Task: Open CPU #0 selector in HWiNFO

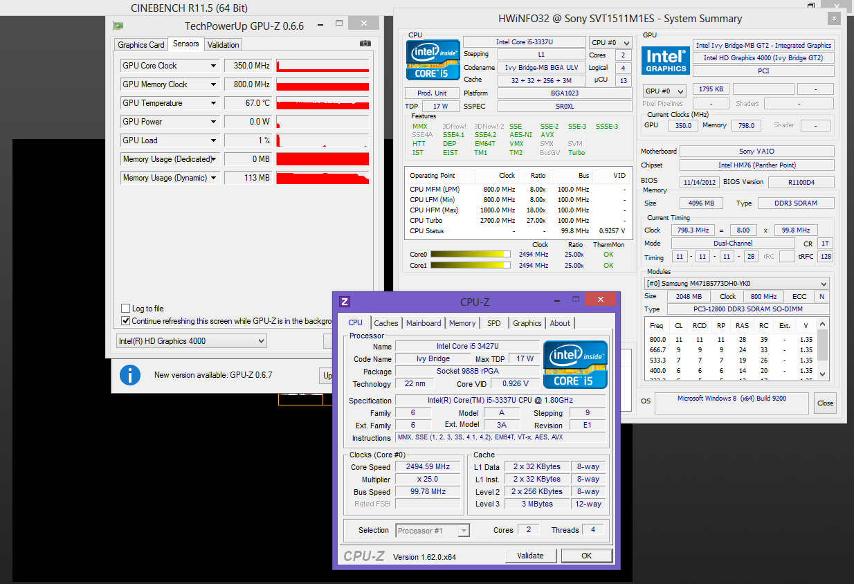Action: pos(610,43)
